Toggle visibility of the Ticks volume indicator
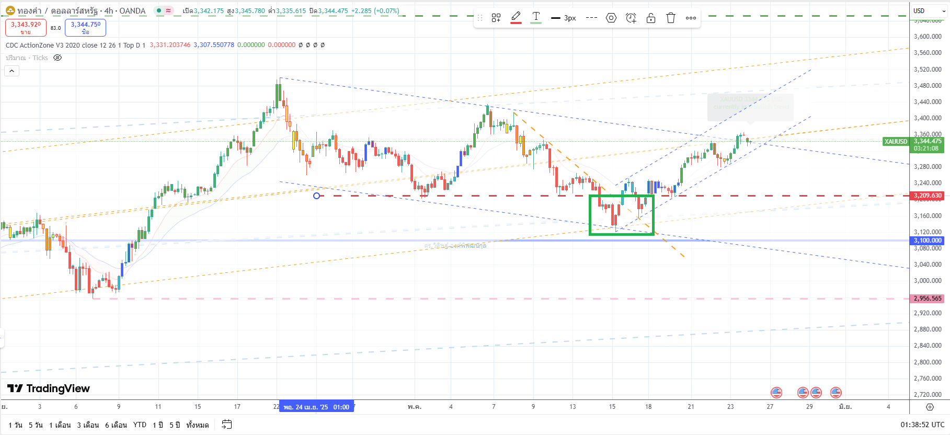Viewport: 950px width, 435px height. (x=58, y=58)
